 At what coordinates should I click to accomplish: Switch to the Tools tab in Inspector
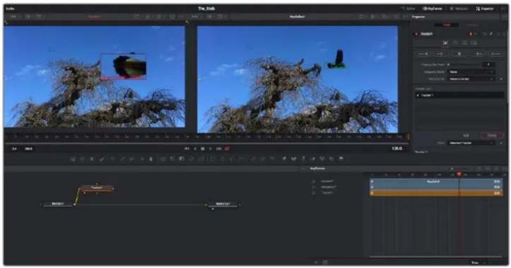pos(447,24)
